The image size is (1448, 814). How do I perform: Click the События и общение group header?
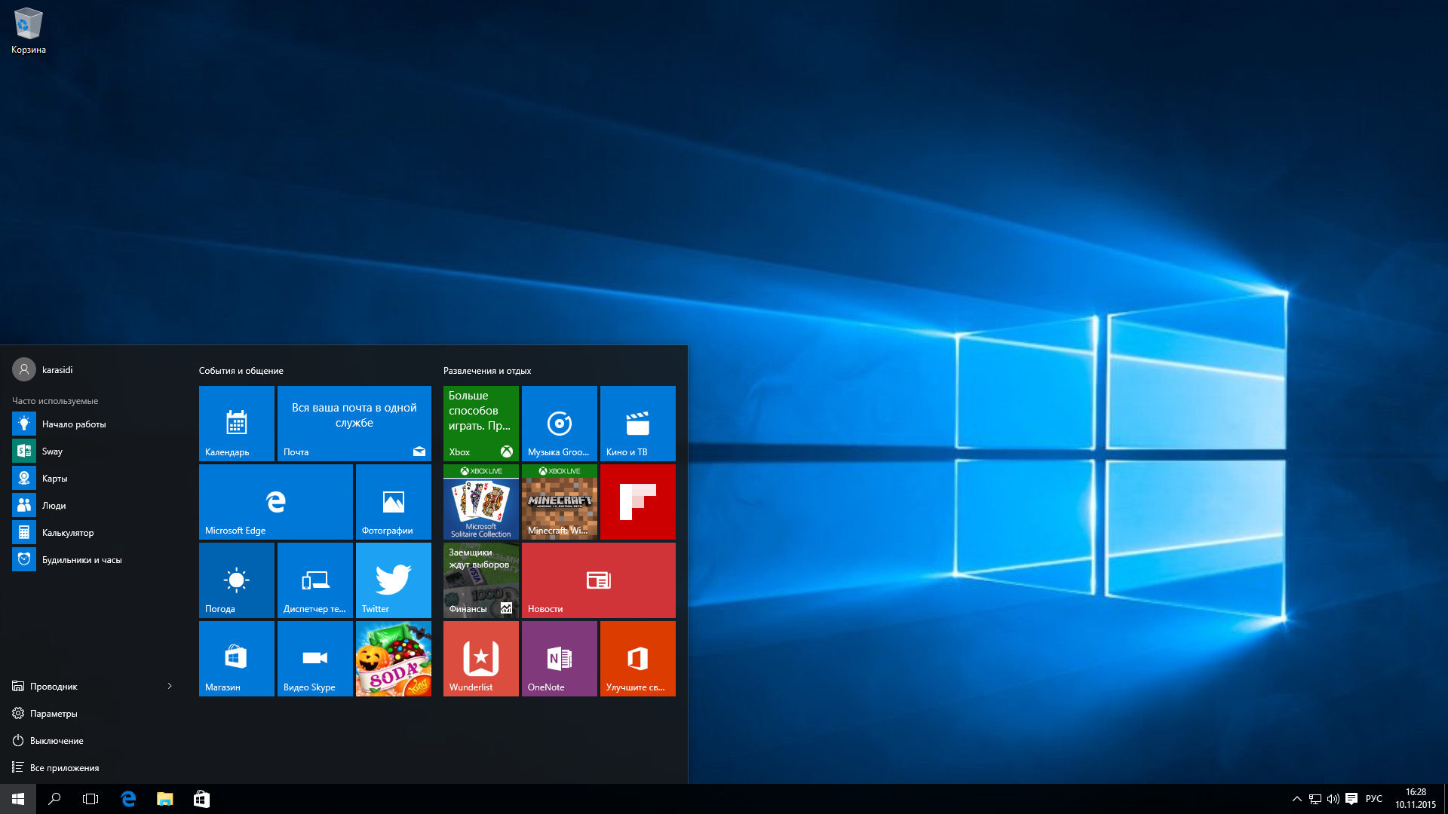tap(241, 371)
